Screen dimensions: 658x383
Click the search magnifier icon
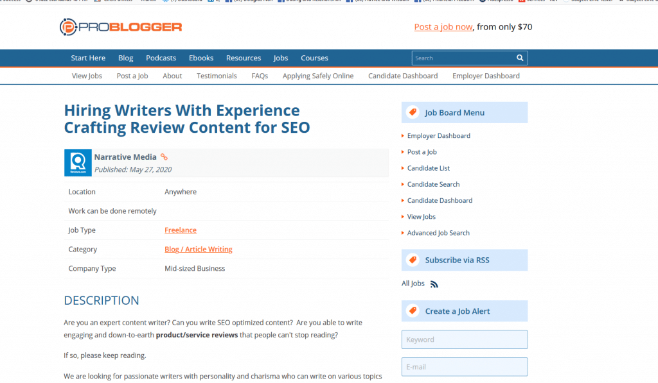[x=519, y=58]
